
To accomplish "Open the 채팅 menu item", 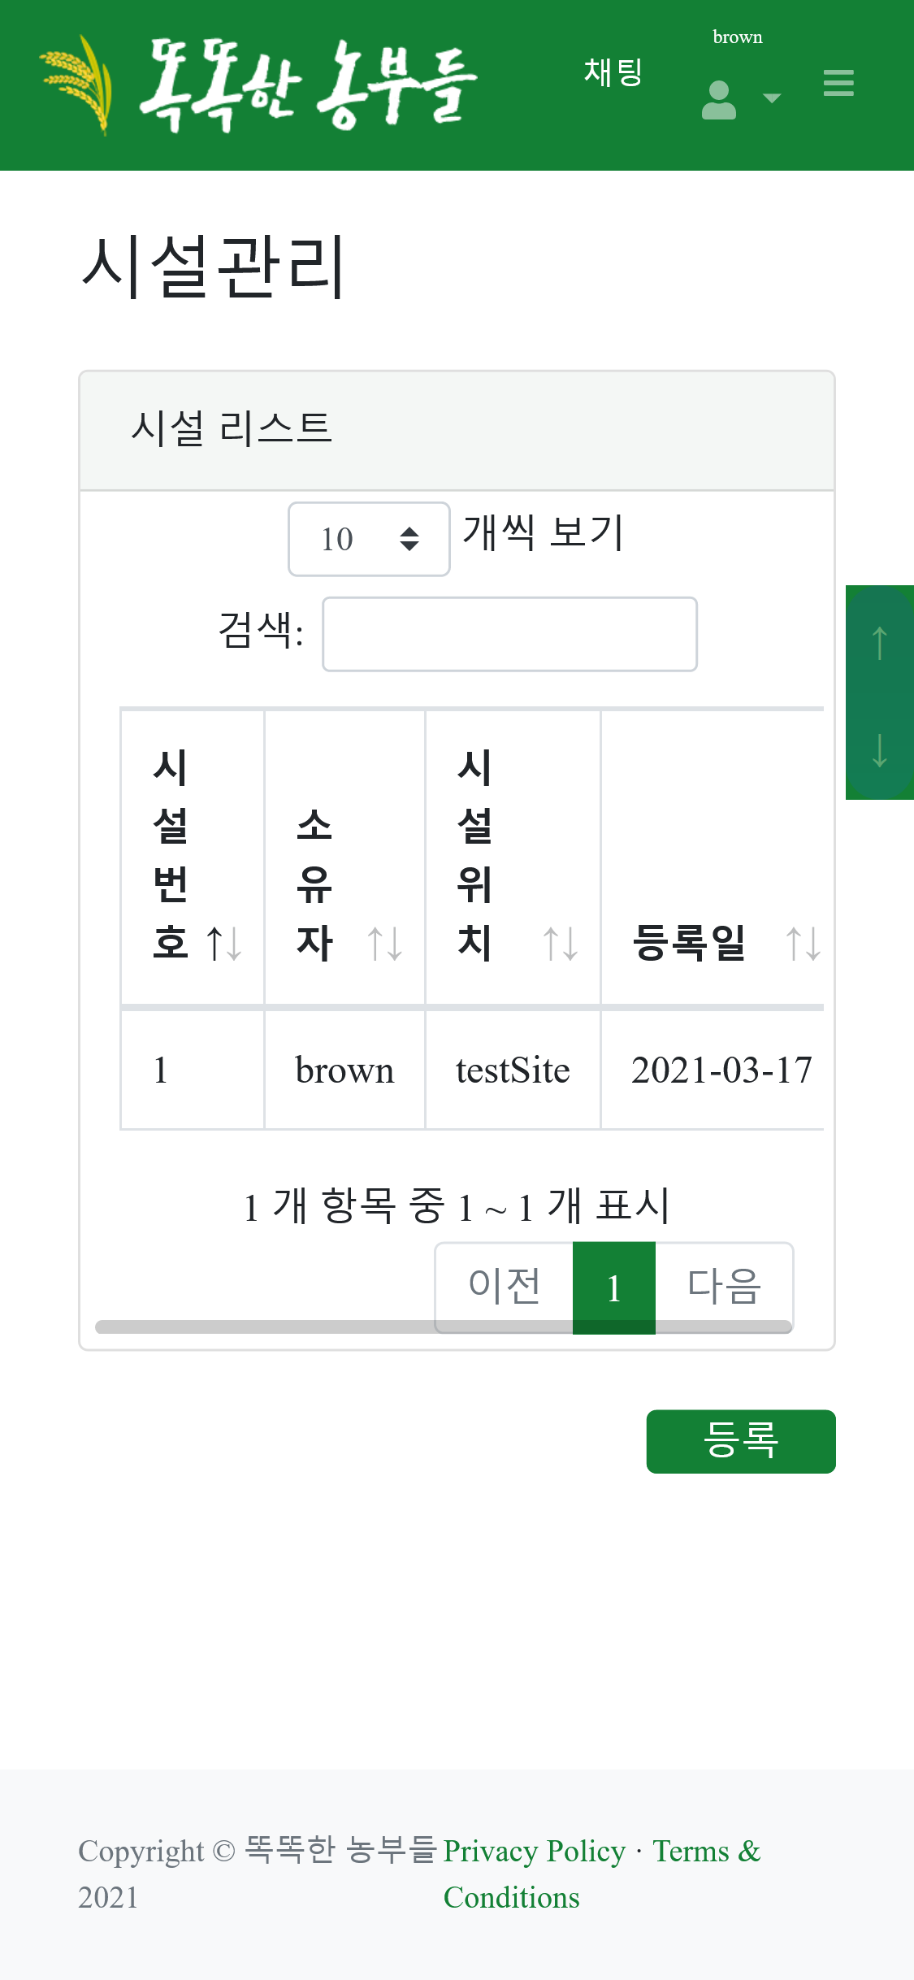I will click(x=613, y=72).
